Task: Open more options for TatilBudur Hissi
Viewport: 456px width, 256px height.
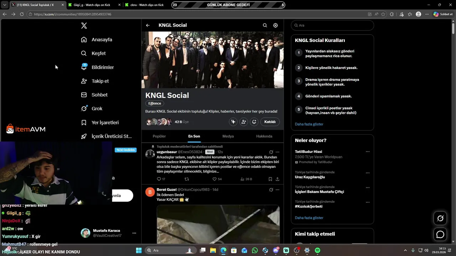Action: tap(368, 152)
